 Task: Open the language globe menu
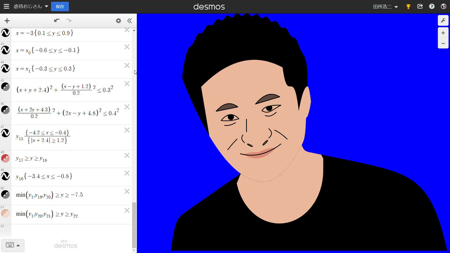[x=443, y=7]
